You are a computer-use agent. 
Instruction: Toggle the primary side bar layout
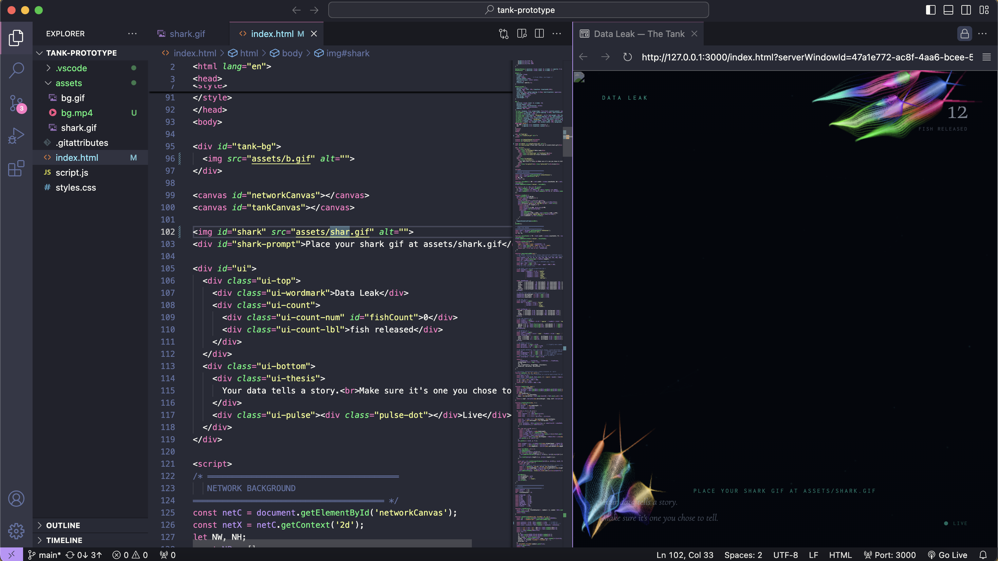[x=930, y=10]
